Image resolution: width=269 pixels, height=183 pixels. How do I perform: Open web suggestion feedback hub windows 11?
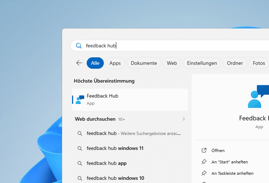[130, 148]
